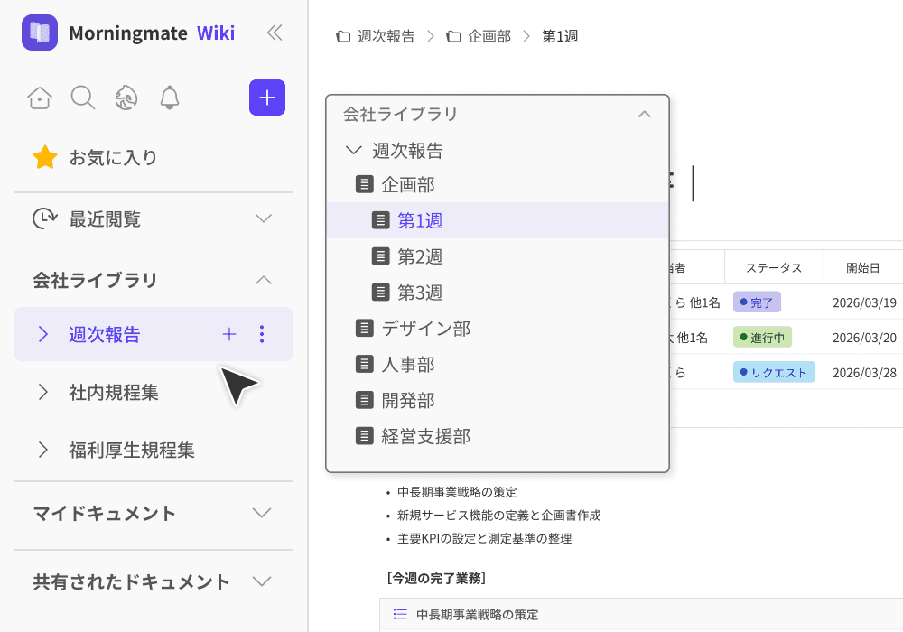Expand 共有されたドキュメント section
This screenshot has height=632, width=903.
262,581
